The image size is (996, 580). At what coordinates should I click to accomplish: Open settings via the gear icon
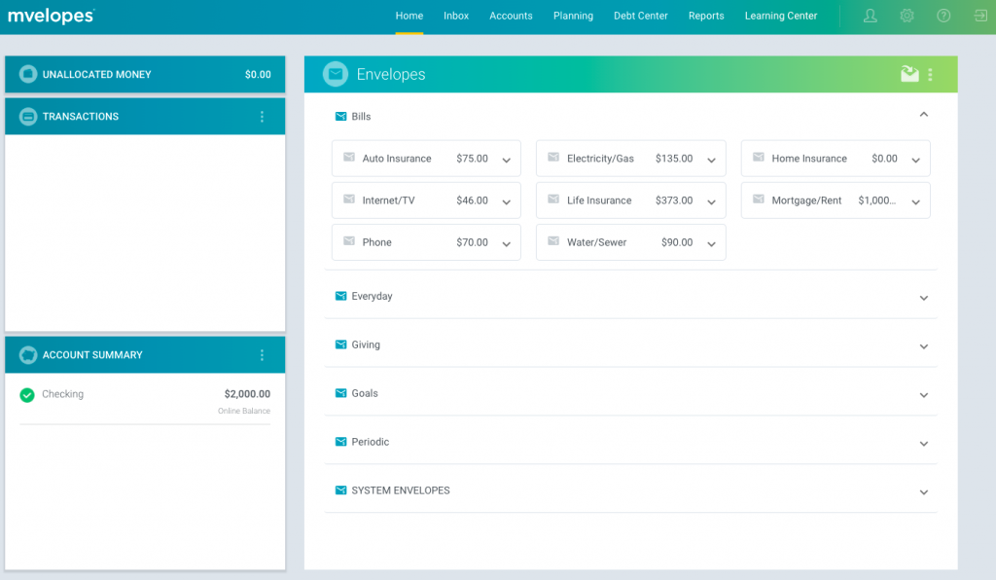(x=907, y=16)
